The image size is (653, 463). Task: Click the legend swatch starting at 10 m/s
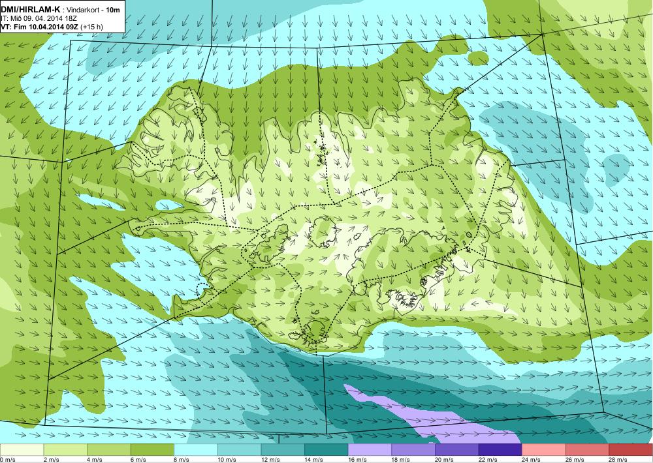coord(239,450)
